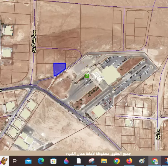Select the blue highlighted land parcel
Image resolution: width=168 pixels, height=166 pixels.
(x=58, y=68)
